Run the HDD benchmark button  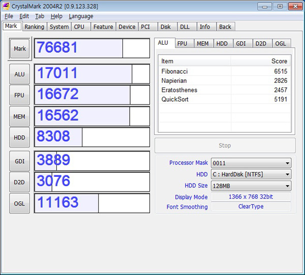point(19,137)
